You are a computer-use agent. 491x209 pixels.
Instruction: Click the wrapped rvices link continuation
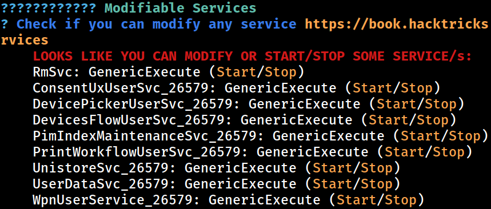coord(25,40)
